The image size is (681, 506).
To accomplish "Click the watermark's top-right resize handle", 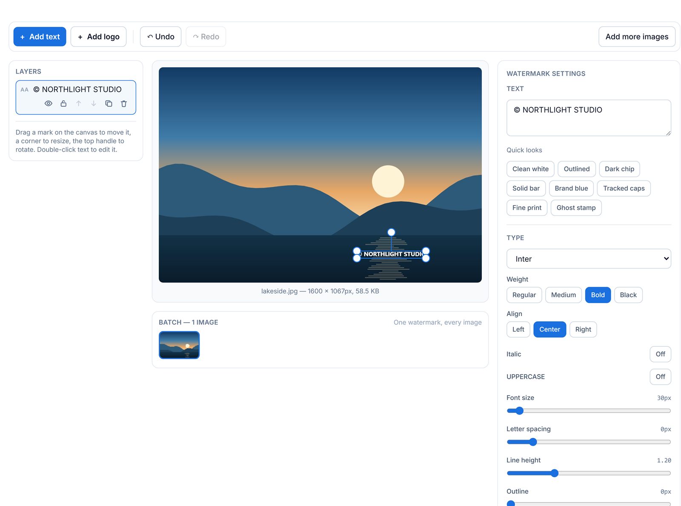I will 426,251.
